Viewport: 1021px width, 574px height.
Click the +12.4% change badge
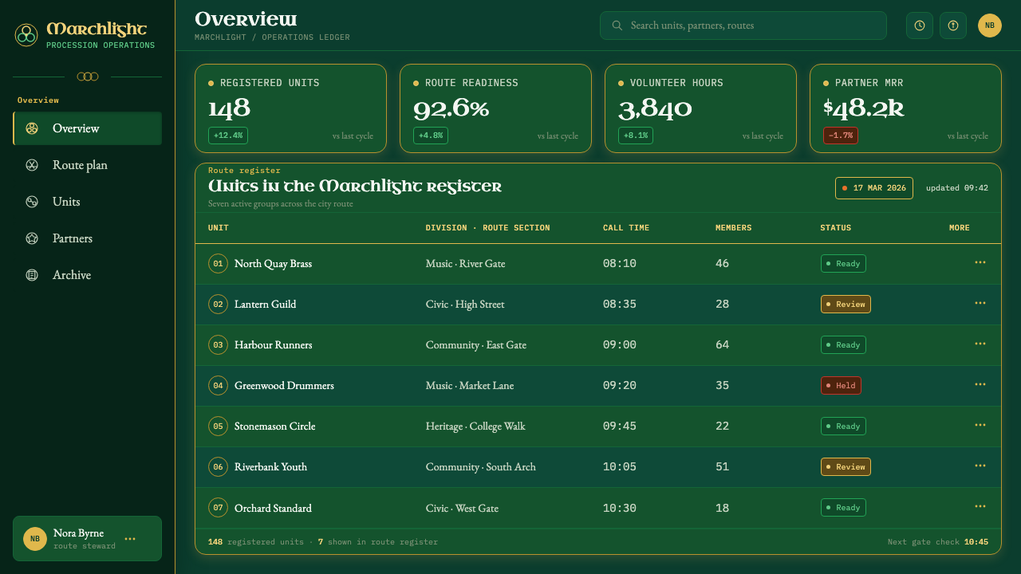click(x=228, y=136)
